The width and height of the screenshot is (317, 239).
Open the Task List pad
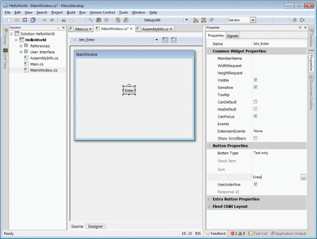tap(258, 233)
